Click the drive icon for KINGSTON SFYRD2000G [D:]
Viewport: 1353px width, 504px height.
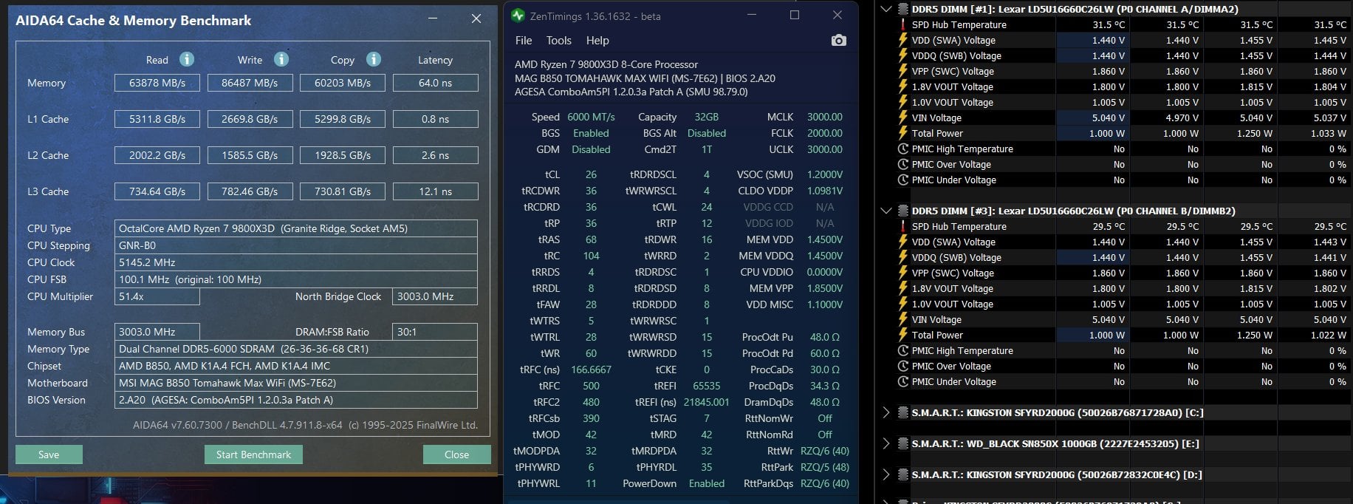[x=902, y=474]
